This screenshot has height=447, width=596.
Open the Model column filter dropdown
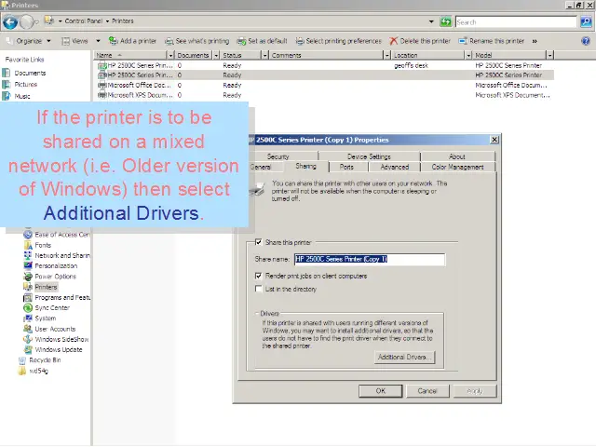click(x=549, y=56)
